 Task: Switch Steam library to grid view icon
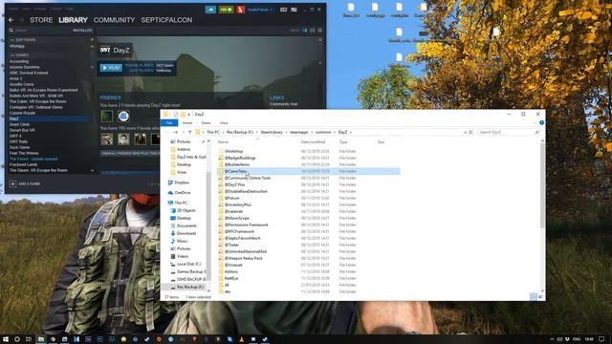pyautogui.click(x=320, y=30)
